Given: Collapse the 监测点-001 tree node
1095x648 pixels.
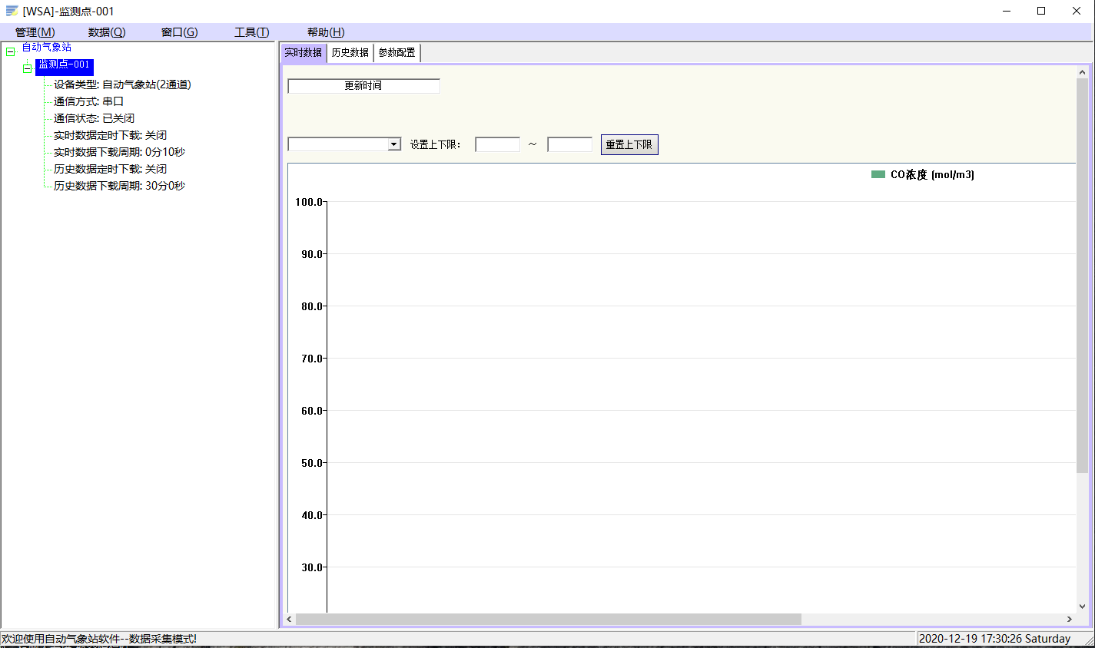Looking at the screenshot, I should point(28,68).
